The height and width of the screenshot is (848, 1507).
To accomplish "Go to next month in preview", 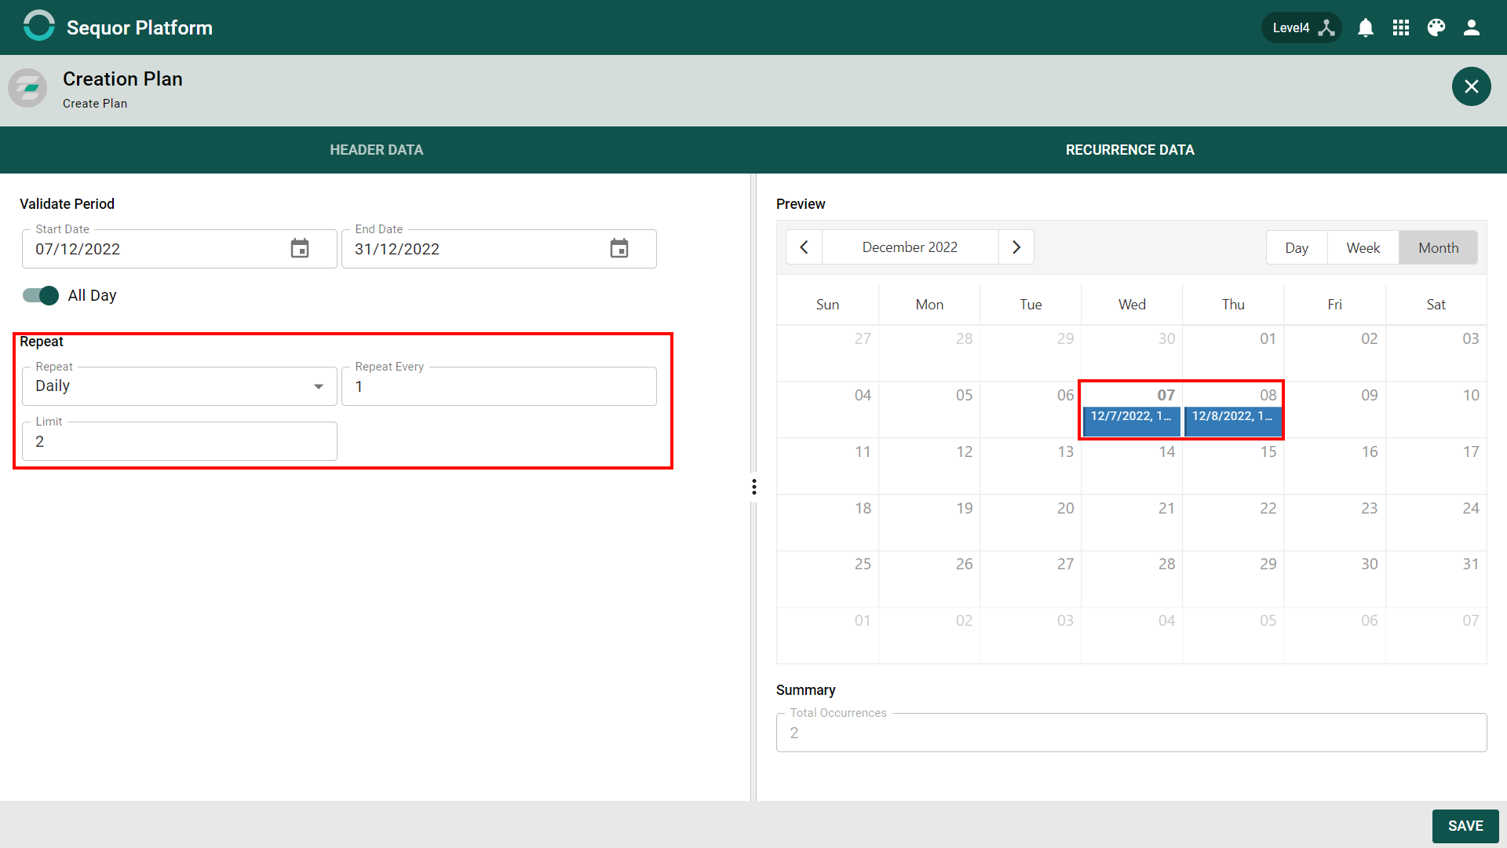I will (x=1016, y=247).
